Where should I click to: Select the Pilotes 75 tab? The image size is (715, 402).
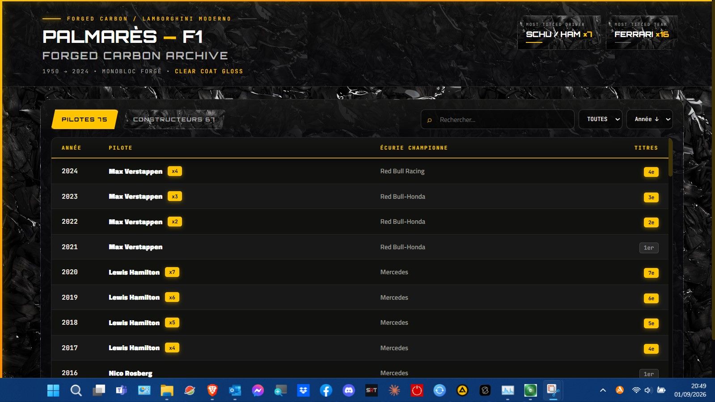85,119
